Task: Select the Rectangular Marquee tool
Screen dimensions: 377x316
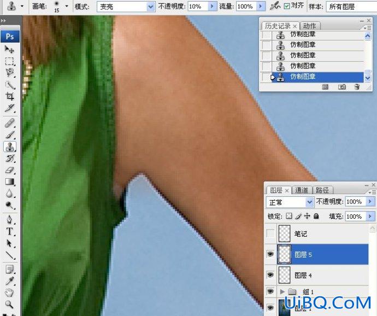Action: (x=9, y=61)
